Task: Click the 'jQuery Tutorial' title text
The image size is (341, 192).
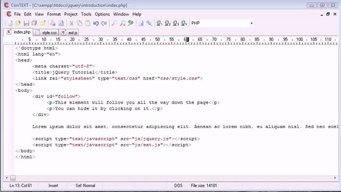Action: coord(74,73)
